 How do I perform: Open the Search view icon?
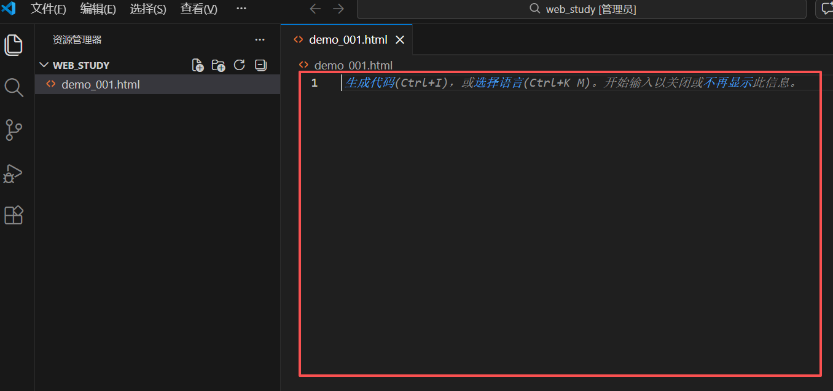(x=14, y=87)
